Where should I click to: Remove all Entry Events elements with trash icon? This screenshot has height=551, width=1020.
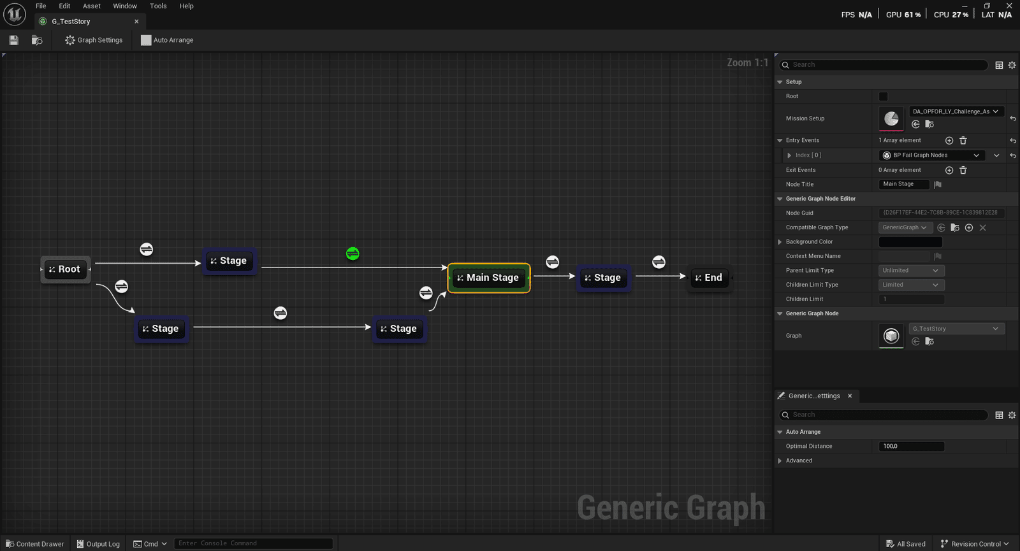coord(963,140)
